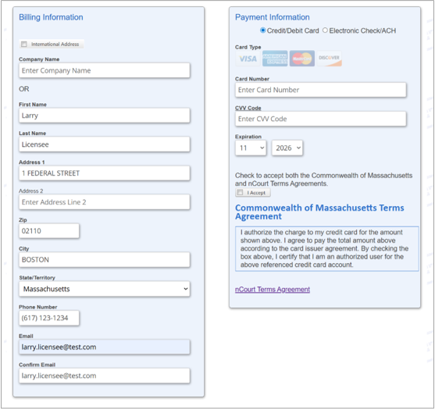
Task: Focus the Address Line 2 field
Action: (105, 202)
